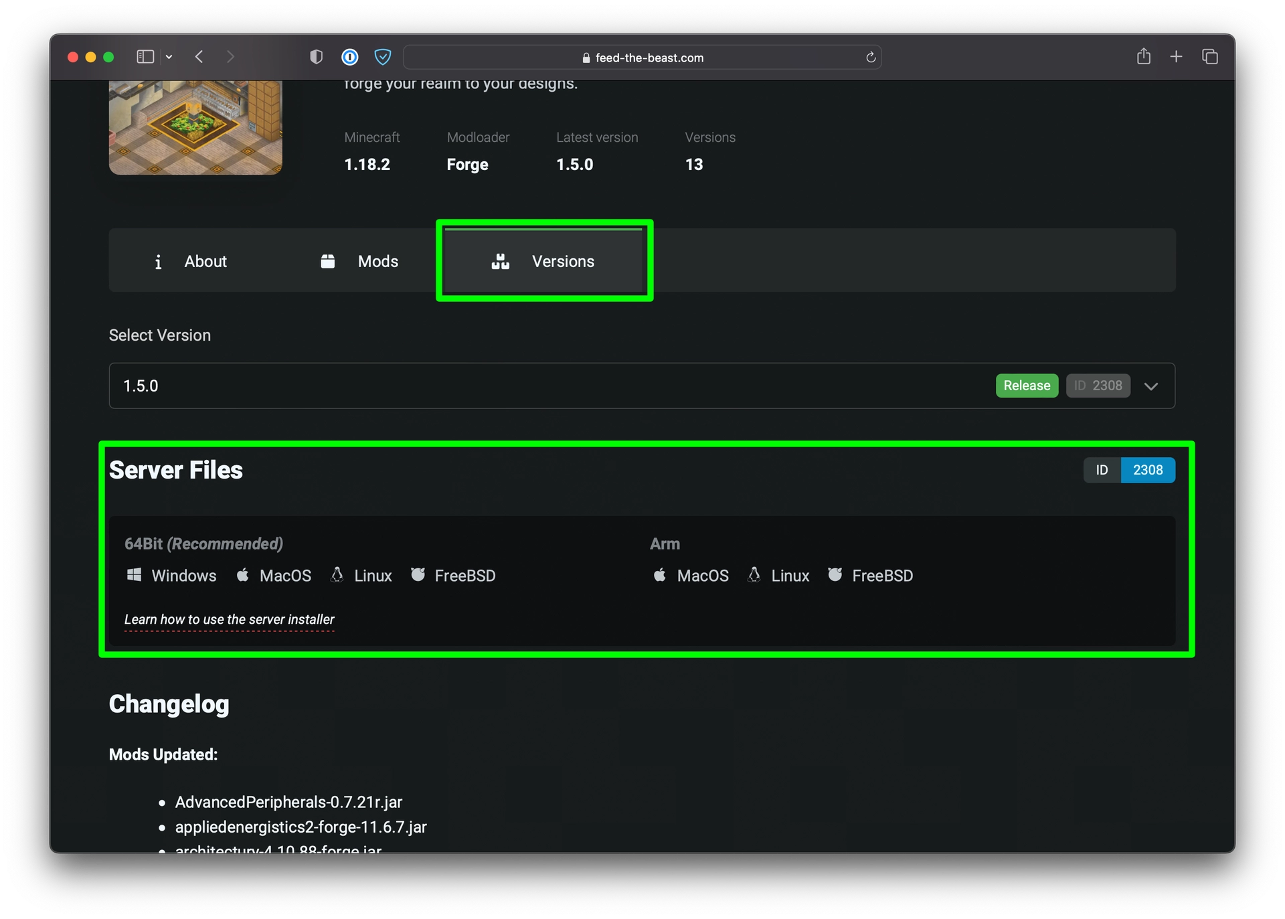Click the 1.5.0 version input field
This screenshot has width=1285, height=919.
(642, 385)
